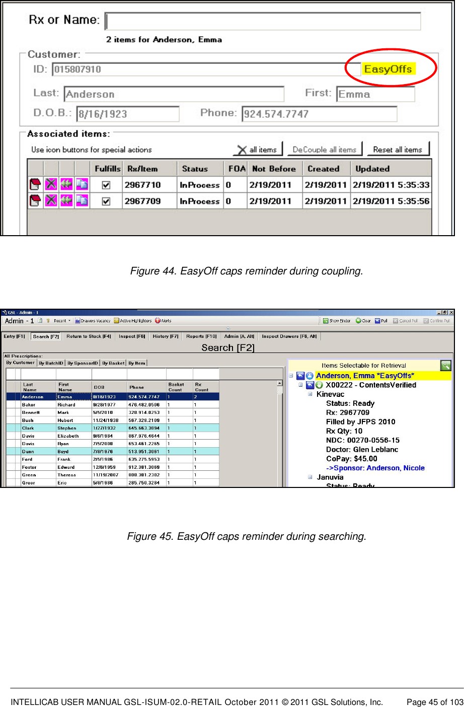Open Alerts from the toolbar
This screenshot has height=707, width=464.
click(162, 321)
